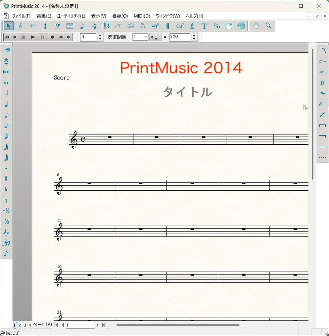This screenshot has height=336, width=329.
Task: Activate the Simple Entry note tool
Action: (82, 26)
